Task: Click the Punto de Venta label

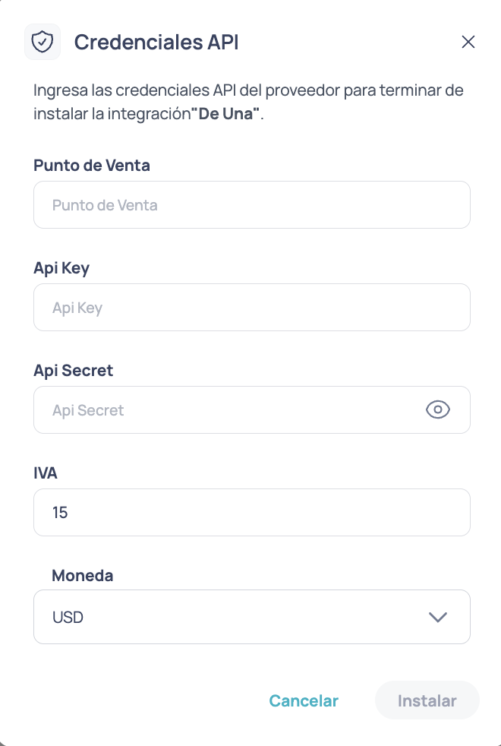Action: (x=91, y=165)
